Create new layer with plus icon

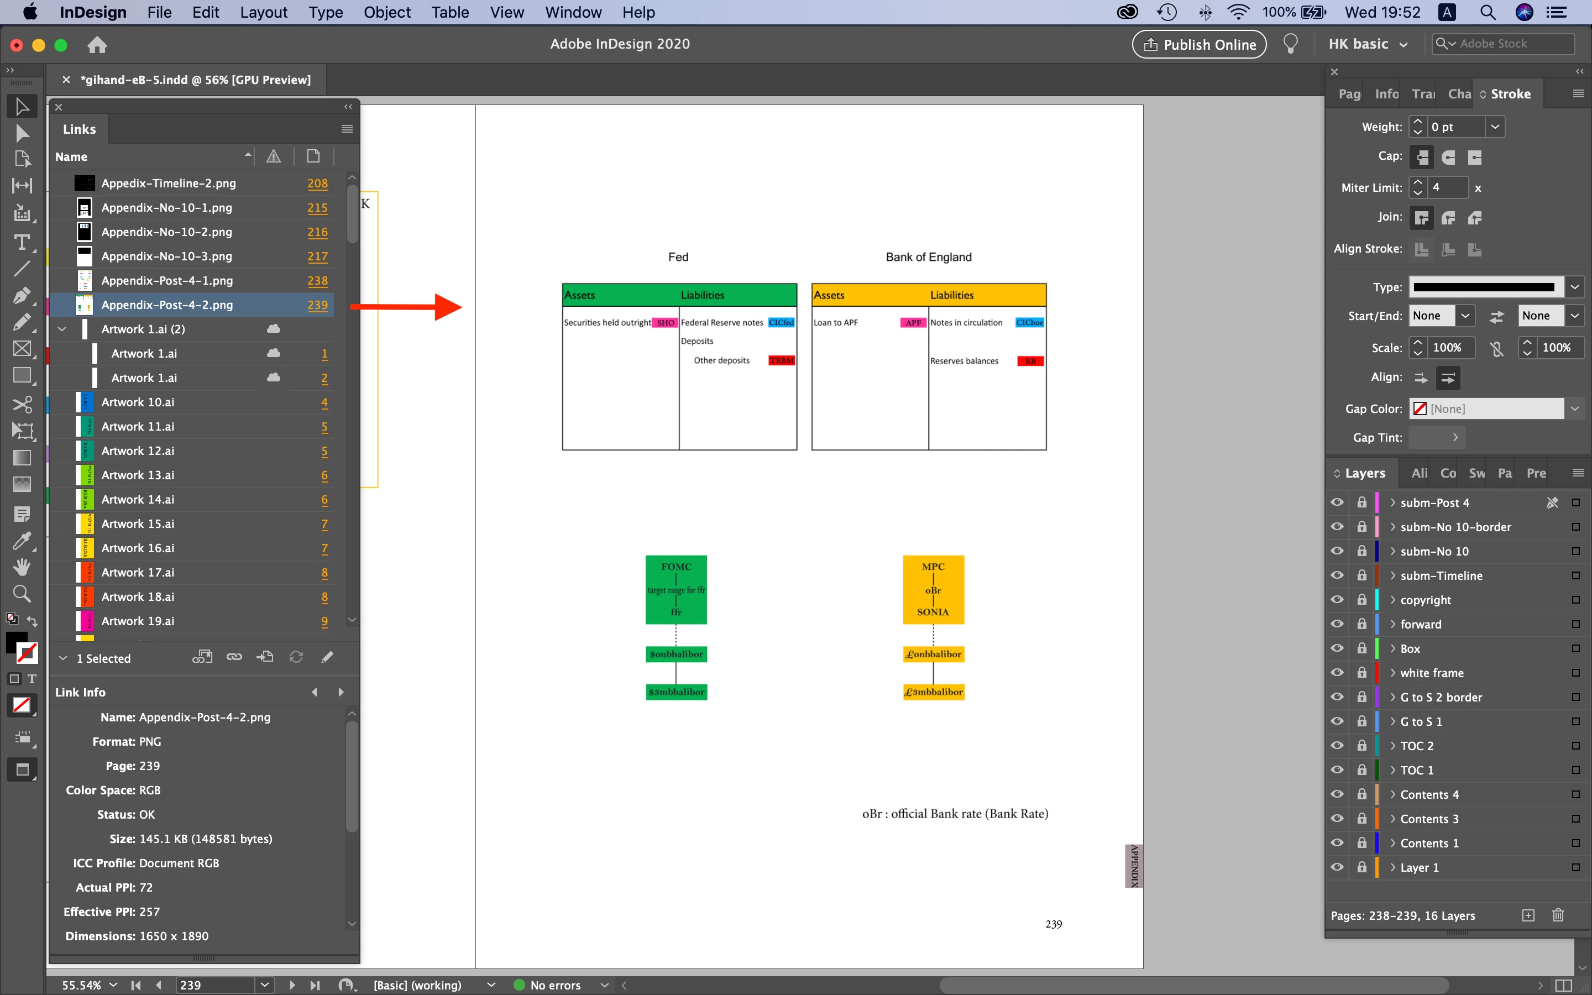click(x=1528, y=915)
